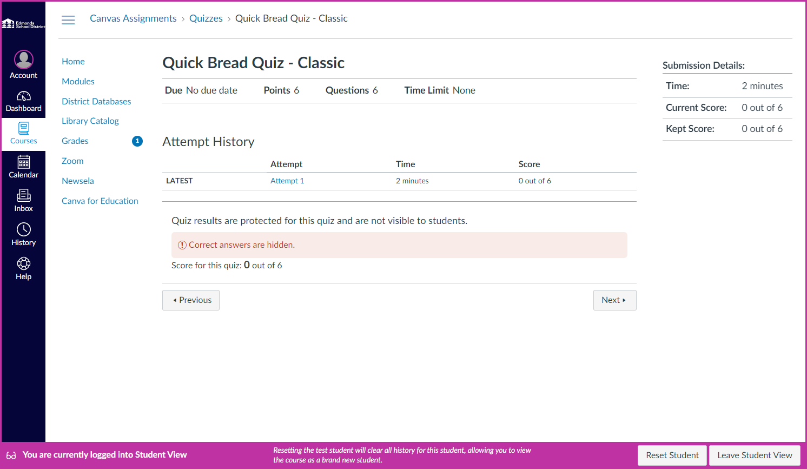Image resolution: width=807 pixels, height=469 pixels.
Task: Click the Quick Bread Quiz - Classic heading
Action: pyautogui.click(x=254, y=63)
